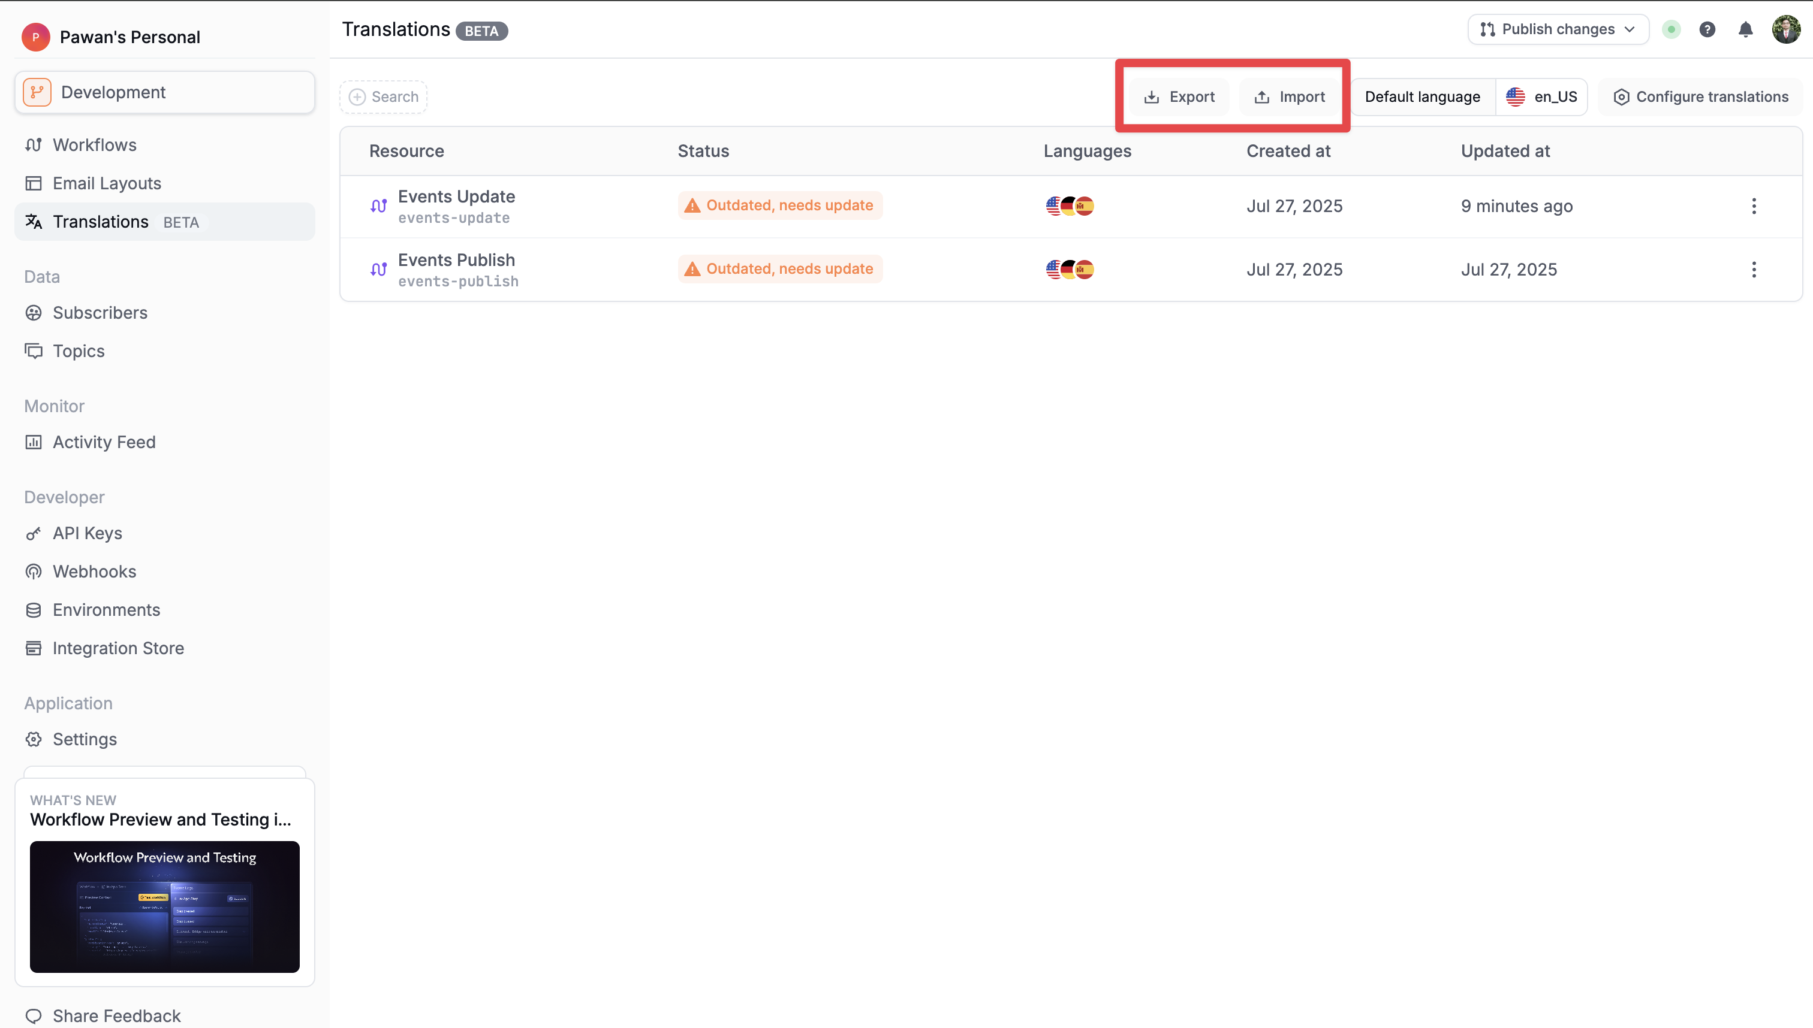Switch to the Translations tab

pyautogui.click(x=102, y=221)
